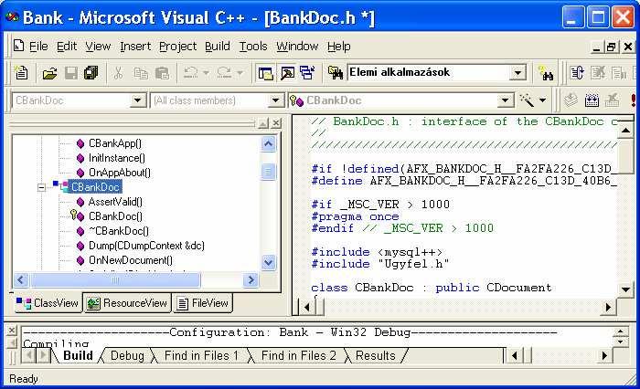Click the Redo arrow icon

point(224,73)
